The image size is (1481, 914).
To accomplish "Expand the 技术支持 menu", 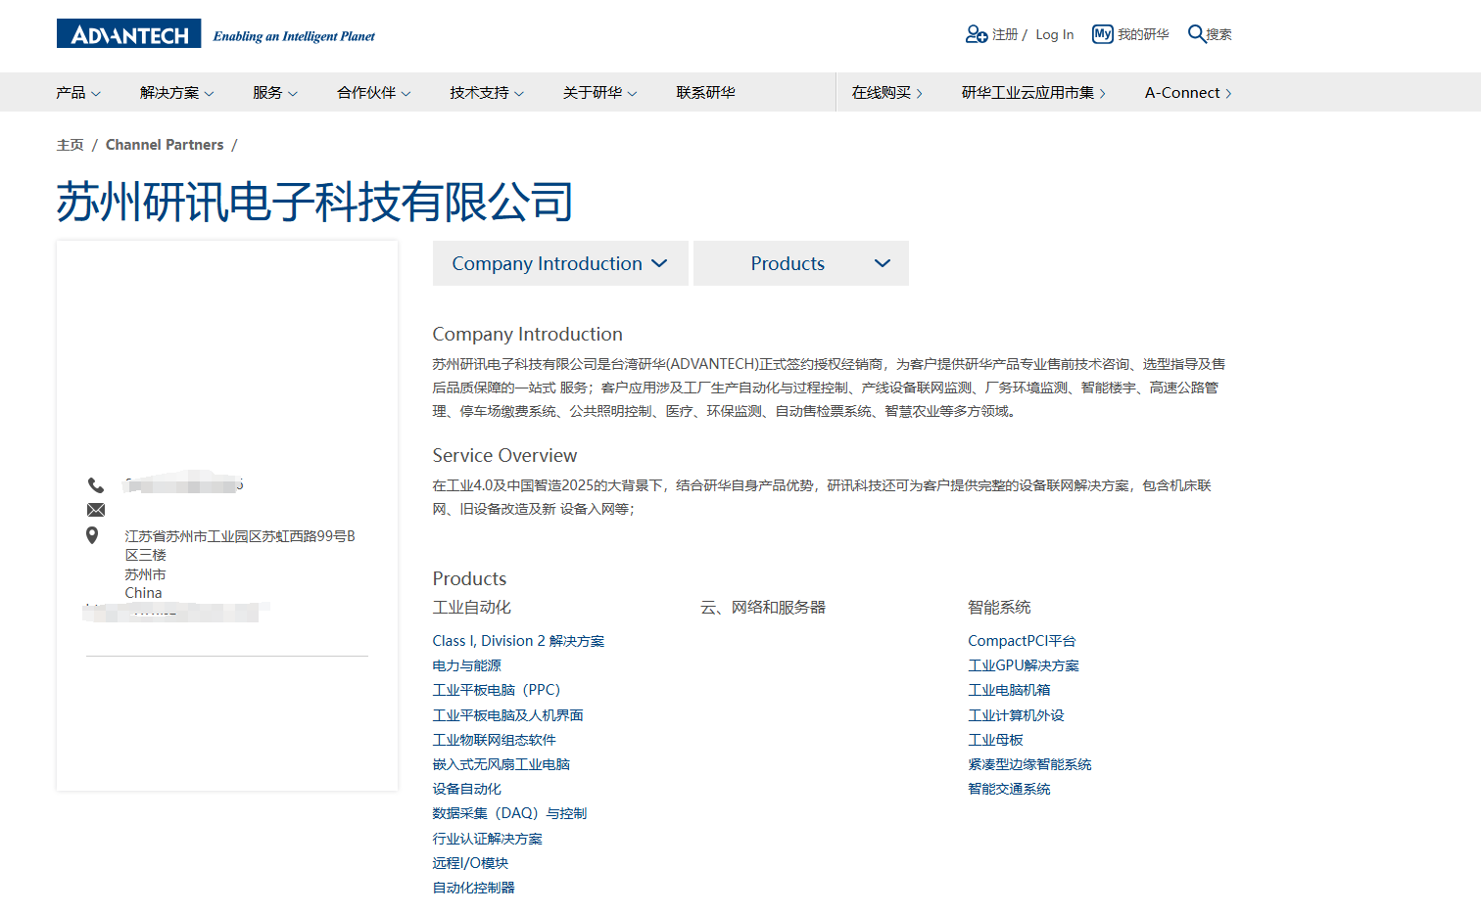I will 487,93.
